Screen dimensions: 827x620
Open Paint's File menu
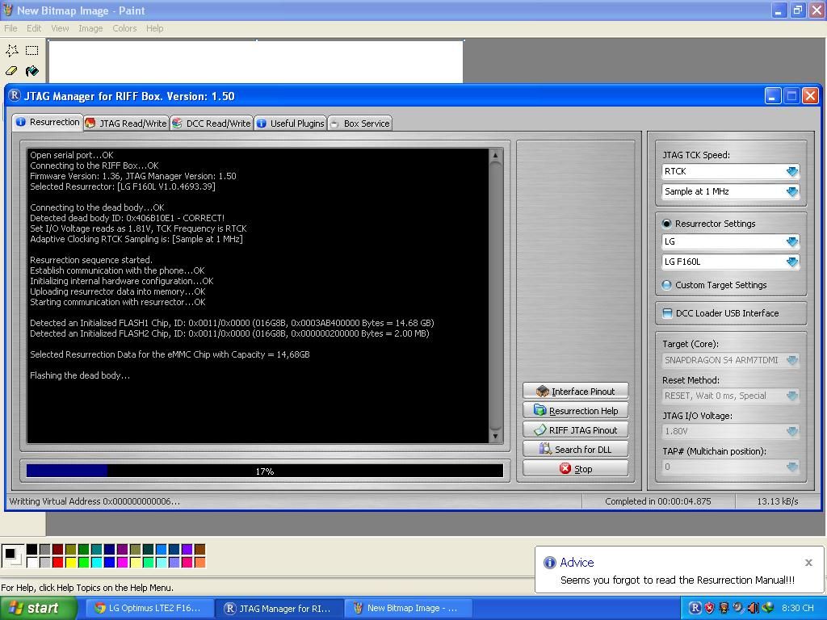[10, 28]
